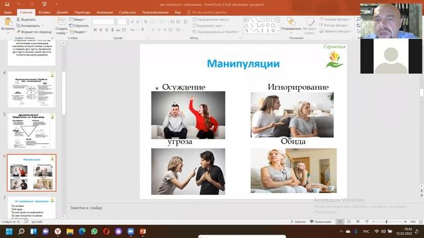Switch to the Переходы tab
424x238 pixels.
click(82, 13)
